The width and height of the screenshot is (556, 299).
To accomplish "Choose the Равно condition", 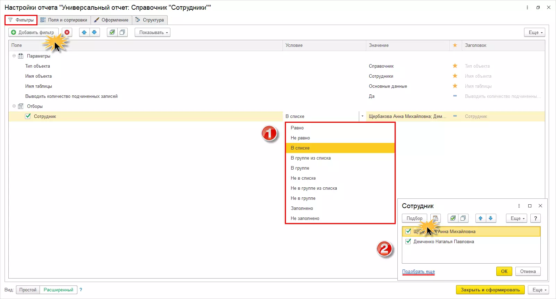I will pyautogui.click(x=340, y=128).
